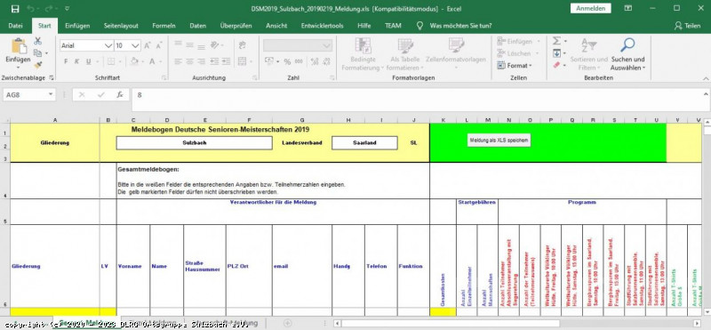Open the Zwischenablage dialog launcher
This screenshot has width=711, height=330.
click(x=52, y=77)
